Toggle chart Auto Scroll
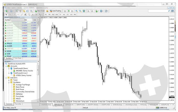This screenshot has width=178, height=112. pos(88,11)
